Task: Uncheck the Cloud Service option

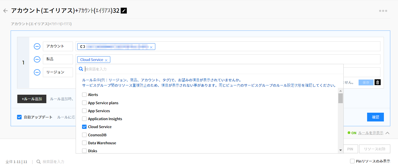Action: pyautogui.click(x=84, y=127)
